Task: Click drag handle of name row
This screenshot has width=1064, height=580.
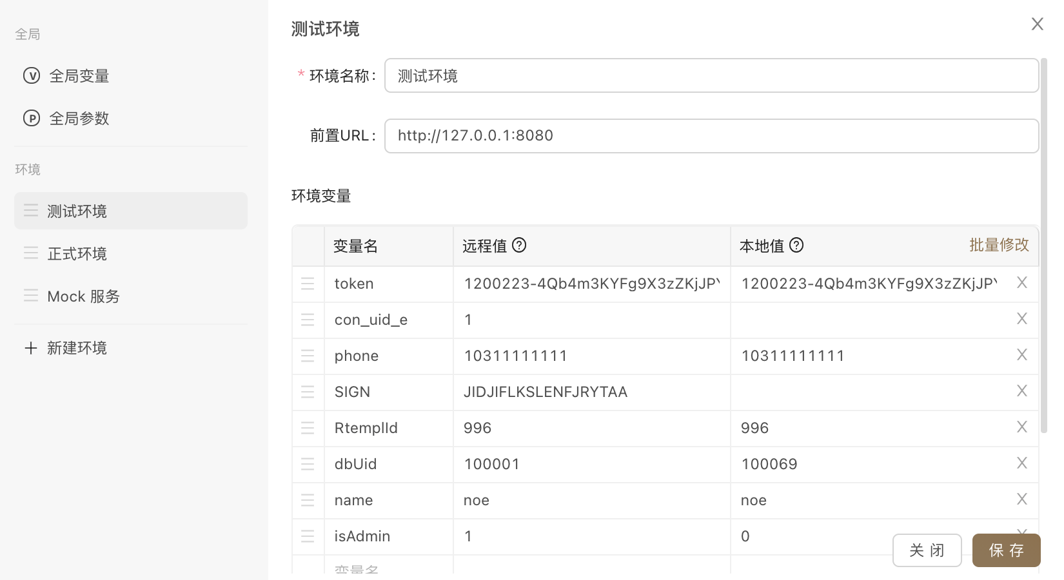Action: pos(308,500)
